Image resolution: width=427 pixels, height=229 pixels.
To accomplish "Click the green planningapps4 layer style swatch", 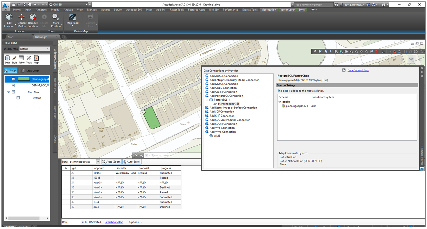I will click(24, 79).
